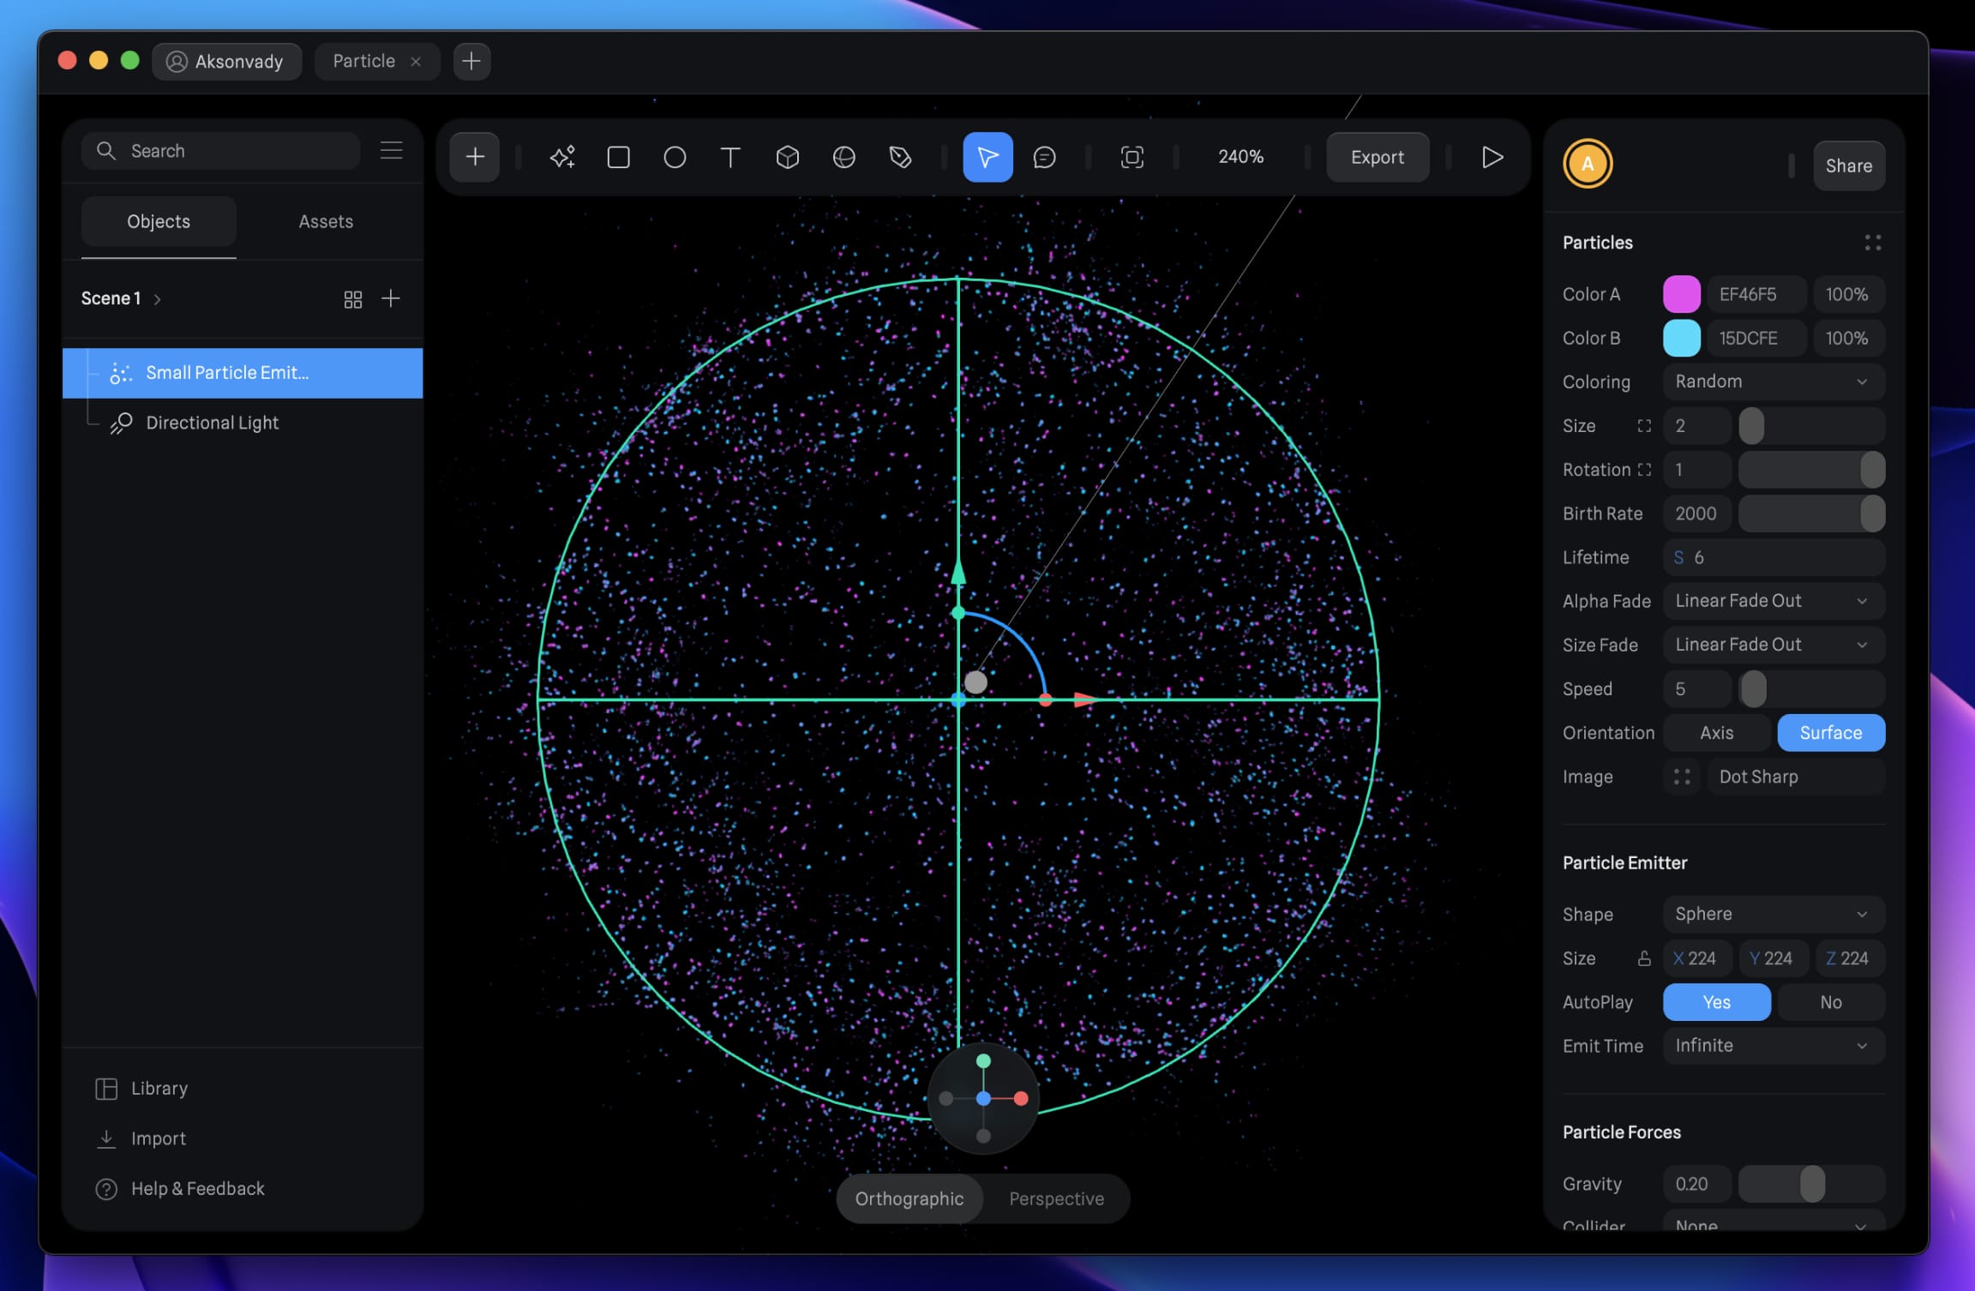Switch Orientation to Axis
The image size is (1975, 1291).
[1717, 733]
